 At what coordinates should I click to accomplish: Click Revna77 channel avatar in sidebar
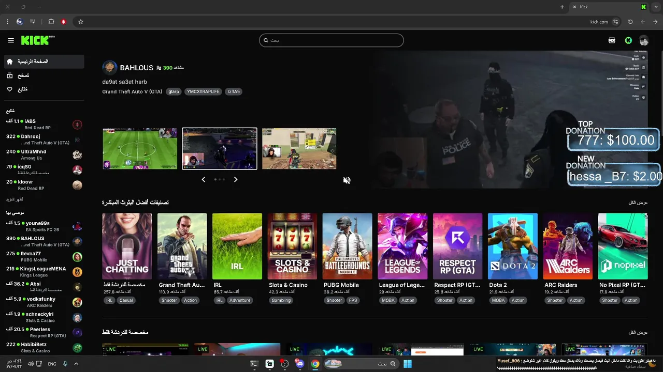(77, 257)
